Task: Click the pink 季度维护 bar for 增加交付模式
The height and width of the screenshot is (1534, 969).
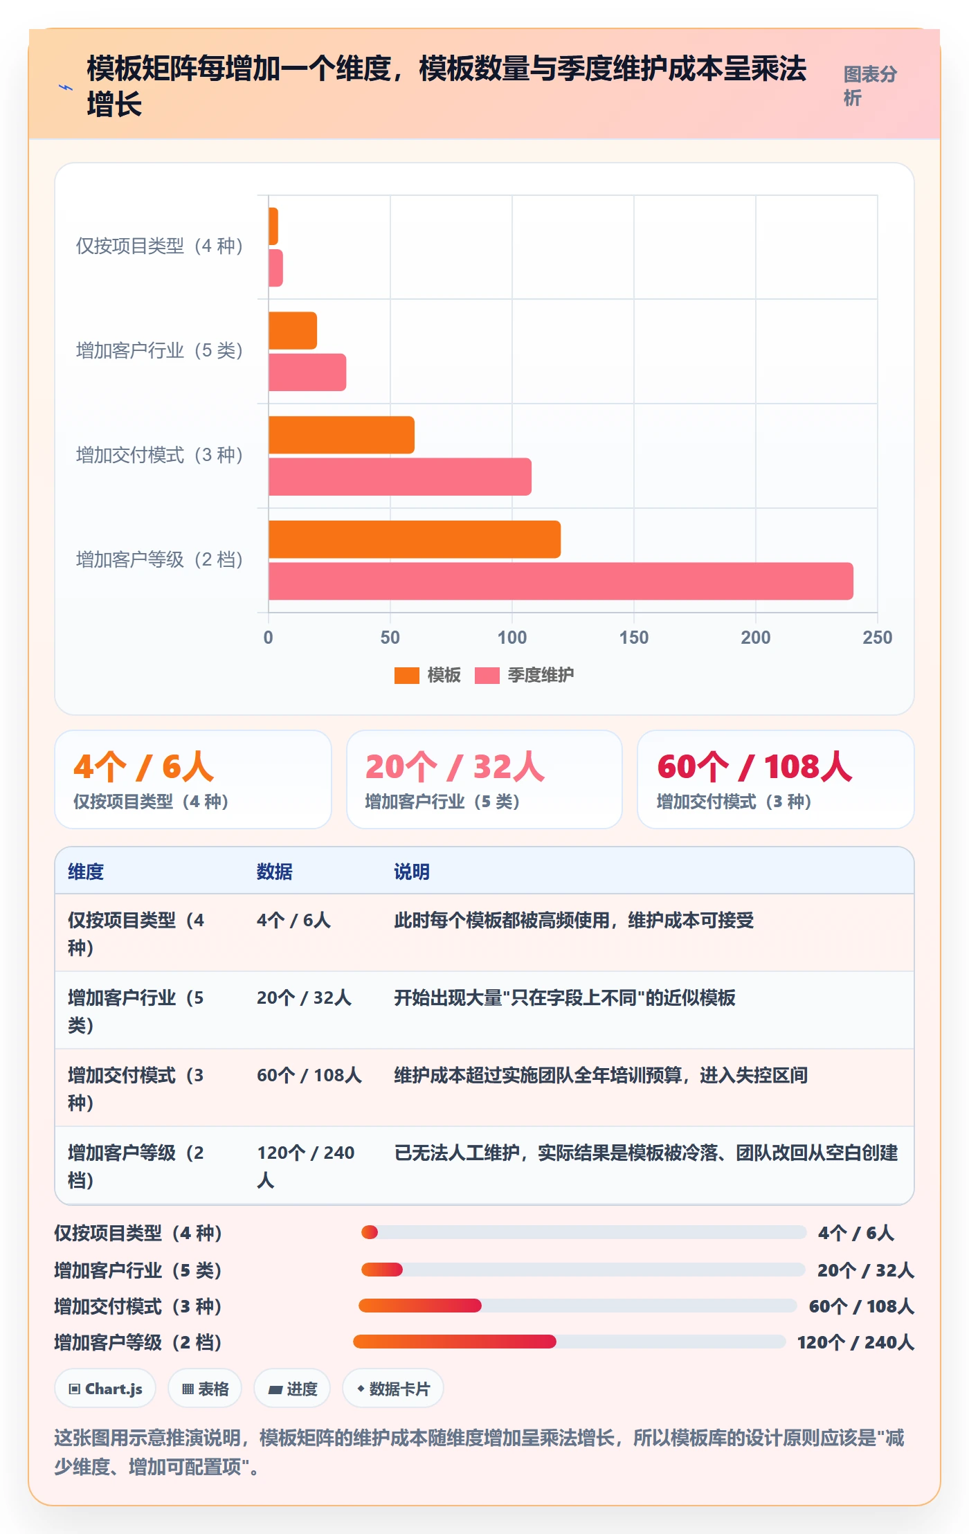Action: click(400, 476)
